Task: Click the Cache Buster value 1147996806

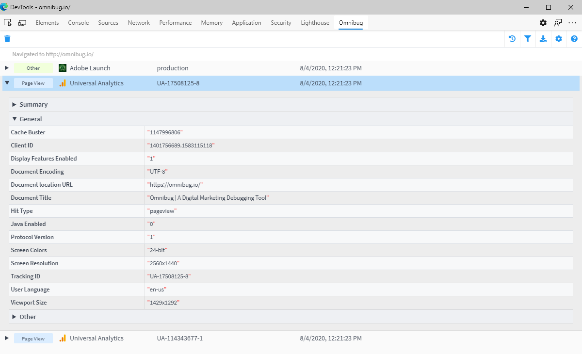Action: click(x=165, y=132)
